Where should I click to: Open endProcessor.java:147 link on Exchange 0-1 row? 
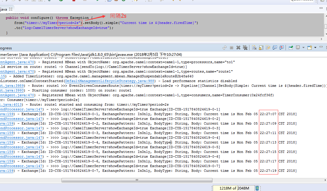click(x=21, y=109)
